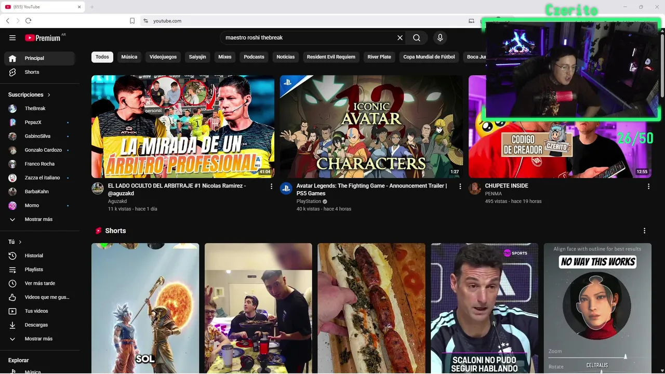
Task: Select Resident Evil Requiem chip
Action: click(331, 57)
